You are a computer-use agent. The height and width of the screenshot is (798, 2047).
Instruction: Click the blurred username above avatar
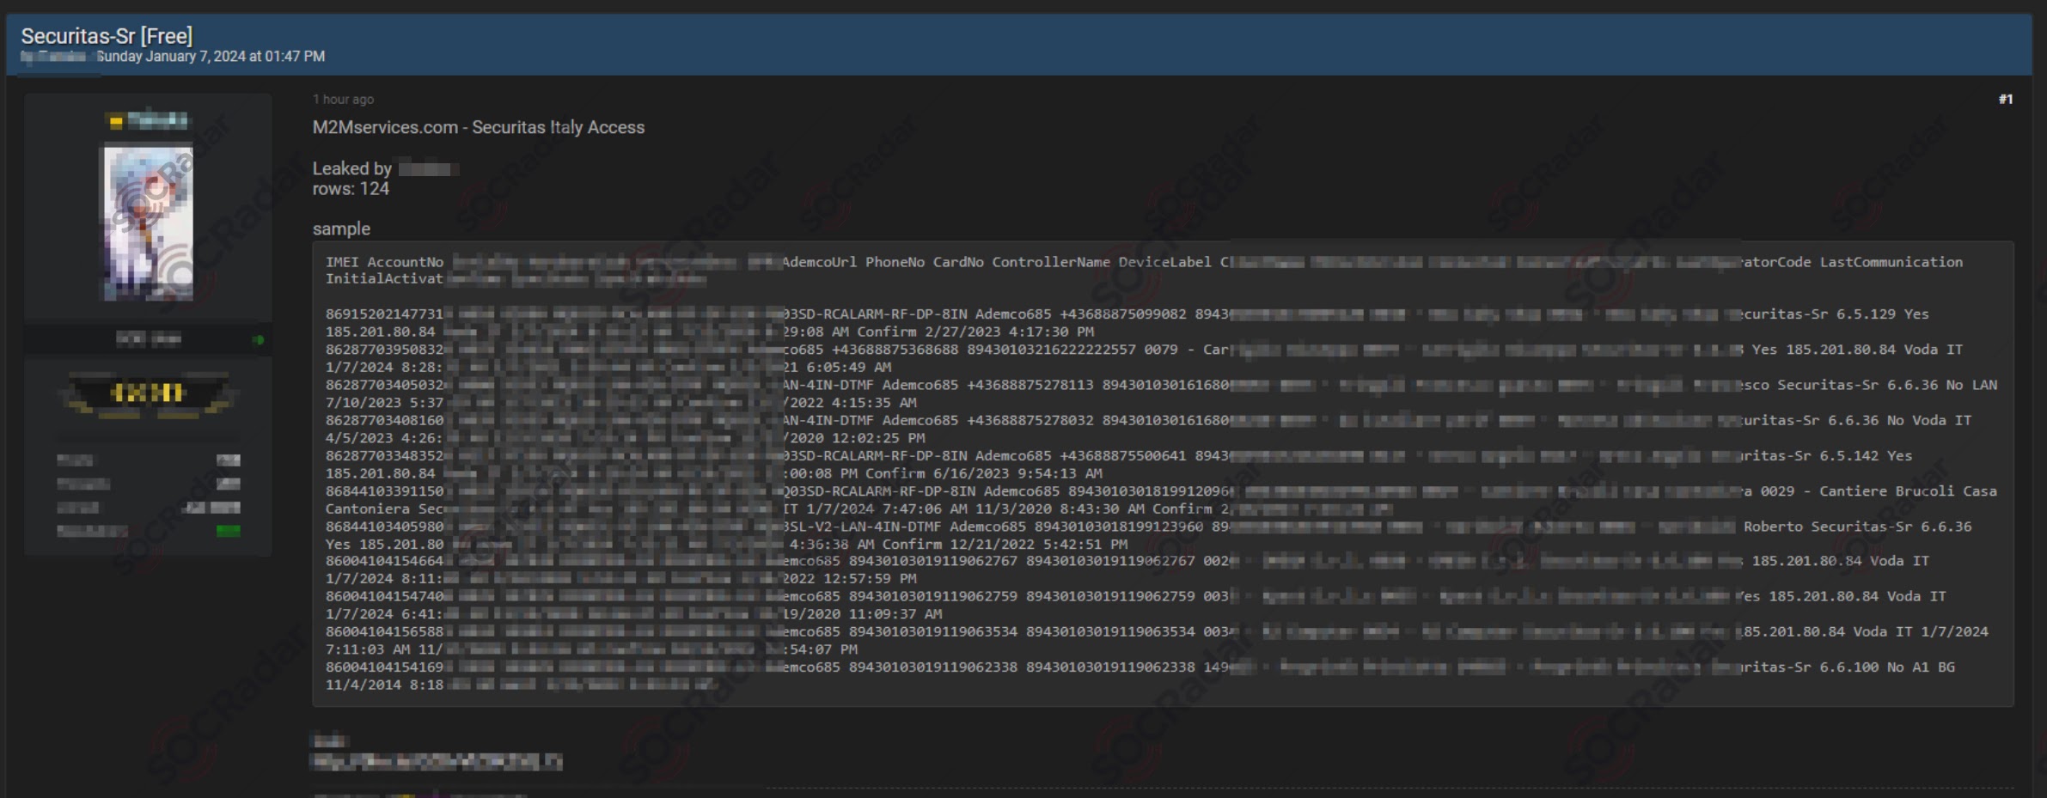(x=150, y=120)
